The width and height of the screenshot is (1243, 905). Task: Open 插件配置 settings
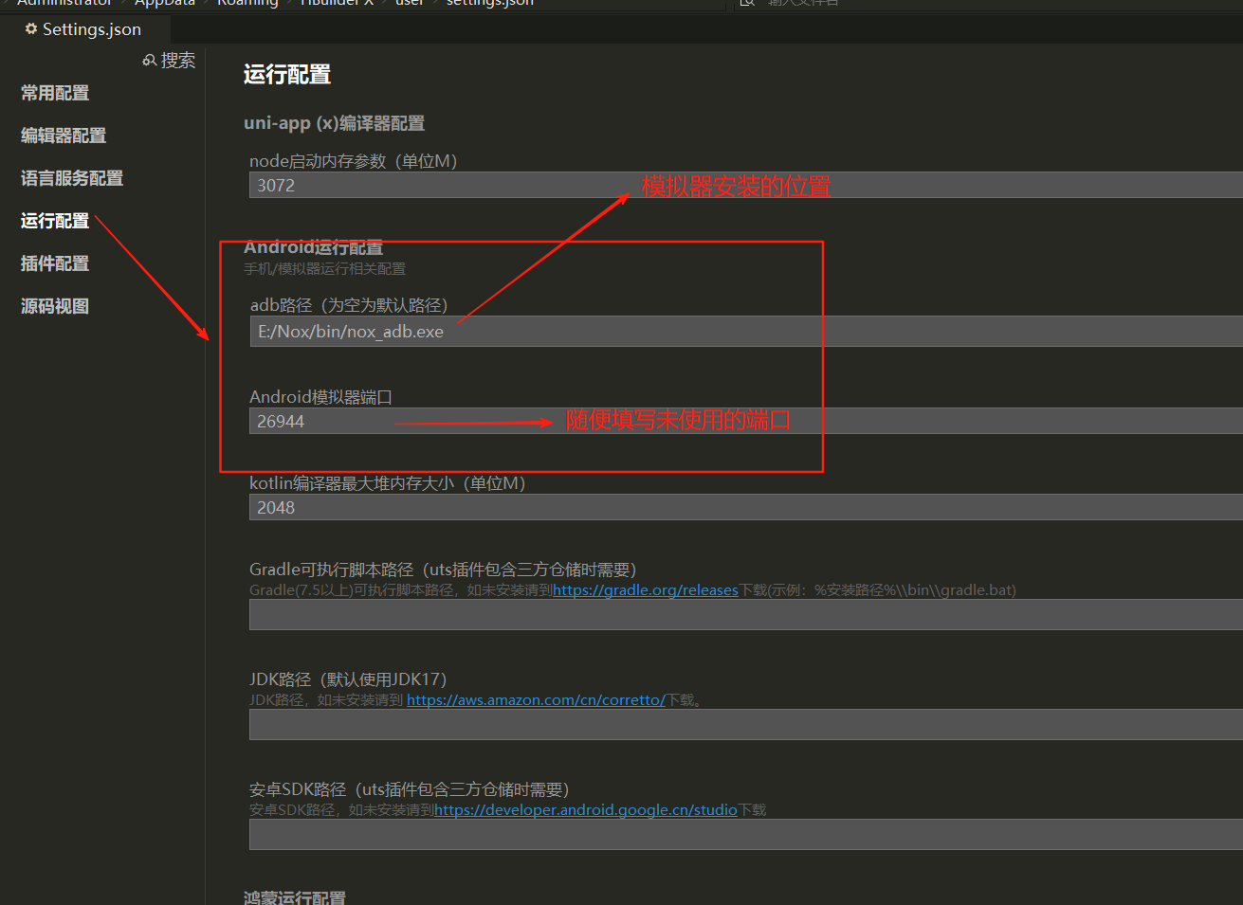[x=55, y=263]
